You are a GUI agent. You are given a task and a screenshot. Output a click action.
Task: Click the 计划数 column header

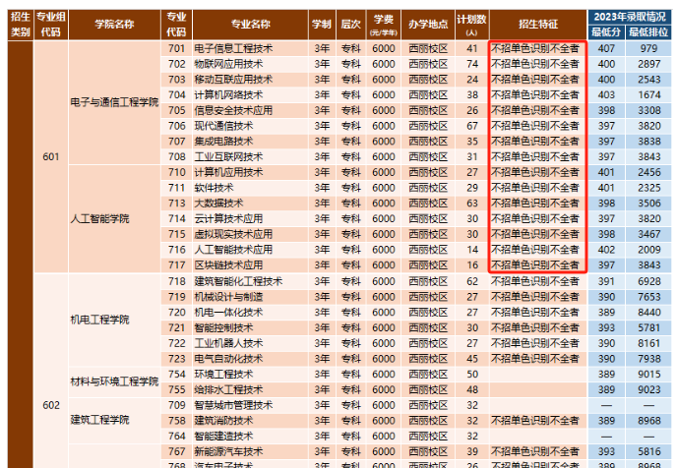[472, 25]
